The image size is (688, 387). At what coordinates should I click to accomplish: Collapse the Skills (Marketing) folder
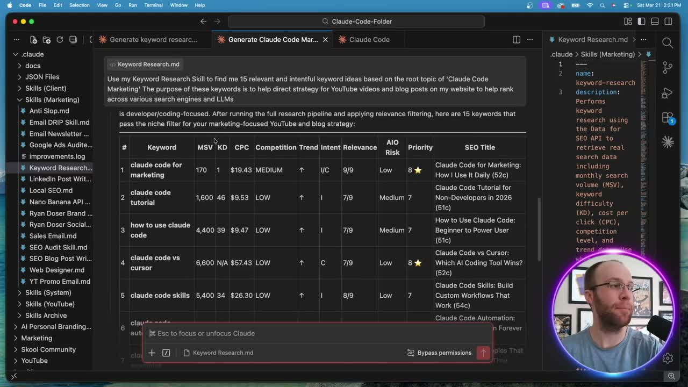(x=51, y=99)
